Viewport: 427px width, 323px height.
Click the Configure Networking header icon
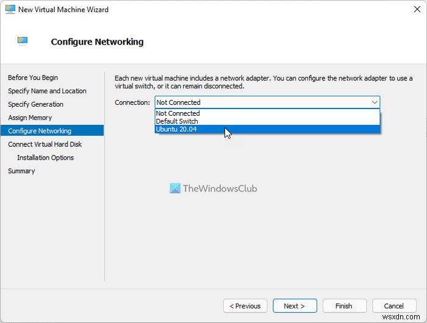point(23,41)
